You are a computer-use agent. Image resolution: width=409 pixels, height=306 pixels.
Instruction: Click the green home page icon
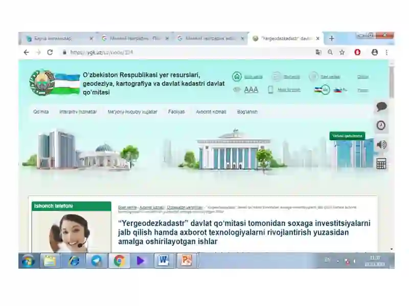point(237,76)
